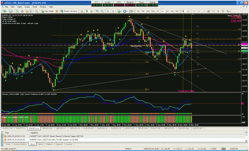This screenshot has width=249, height=151.
Task: Zoom in on the chart
Action: 97,11
